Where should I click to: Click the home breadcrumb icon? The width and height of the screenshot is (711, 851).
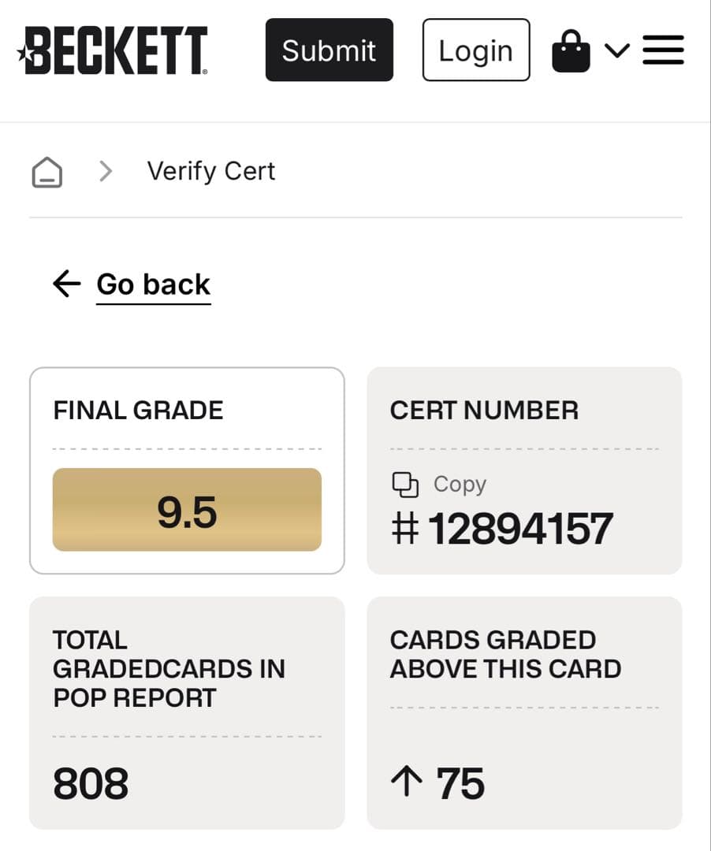(47, 171)
